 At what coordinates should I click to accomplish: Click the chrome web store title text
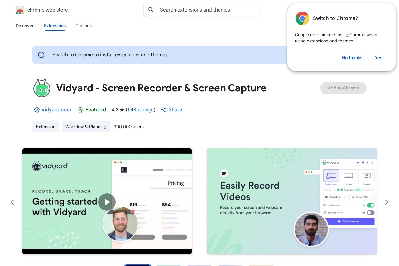click(48, 10)
